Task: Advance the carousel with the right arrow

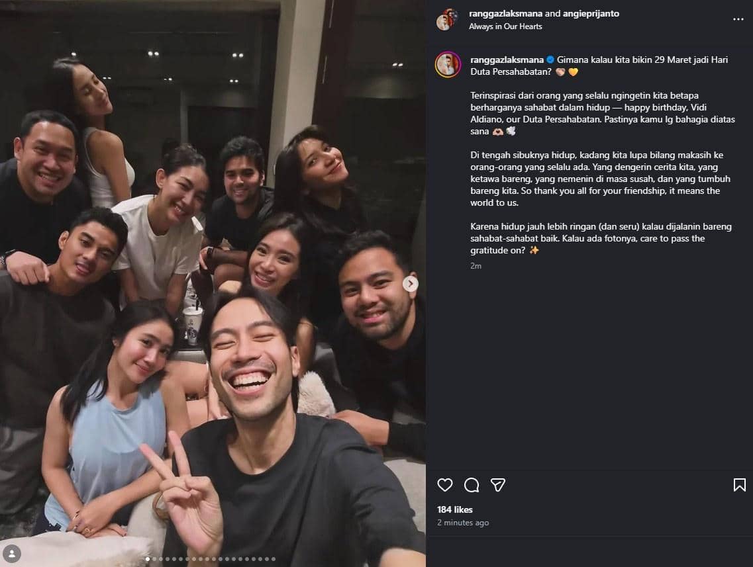Action: [409, 283]
